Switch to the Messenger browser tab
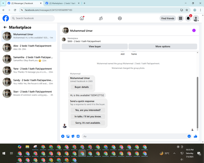The width and height of the screenshot is (204, 163). click(x=24, y=3)
